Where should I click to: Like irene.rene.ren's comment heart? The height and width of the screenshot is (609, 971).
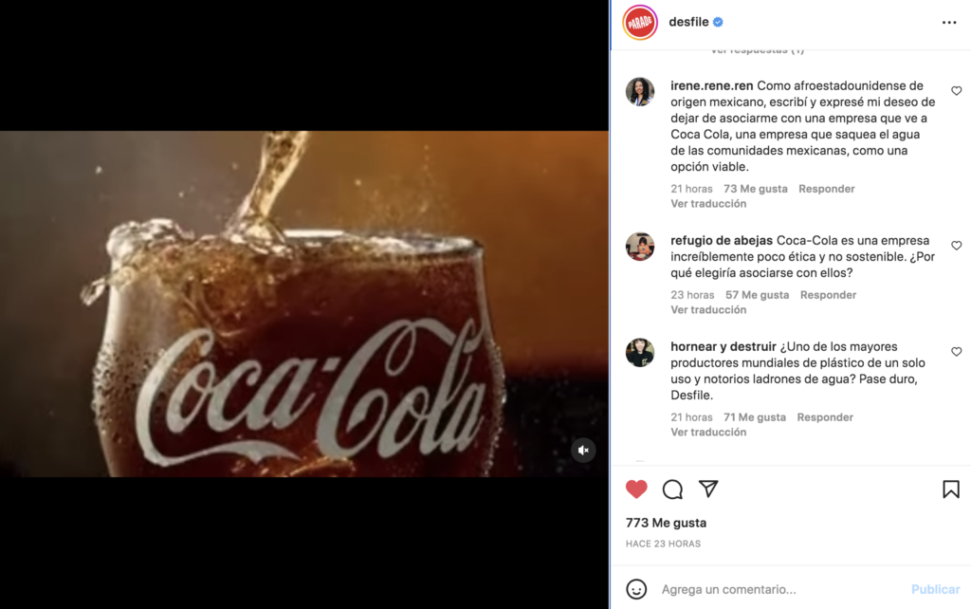956,91
